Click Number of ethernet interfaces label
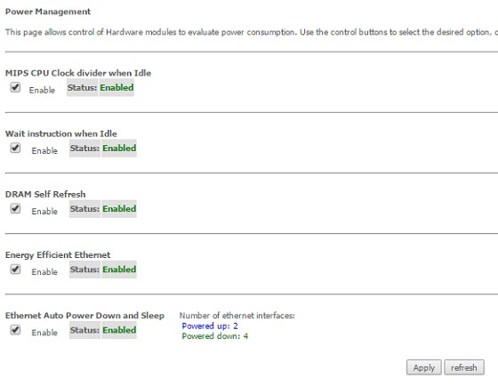Screen dimensions: 498x386 (237, 316)
